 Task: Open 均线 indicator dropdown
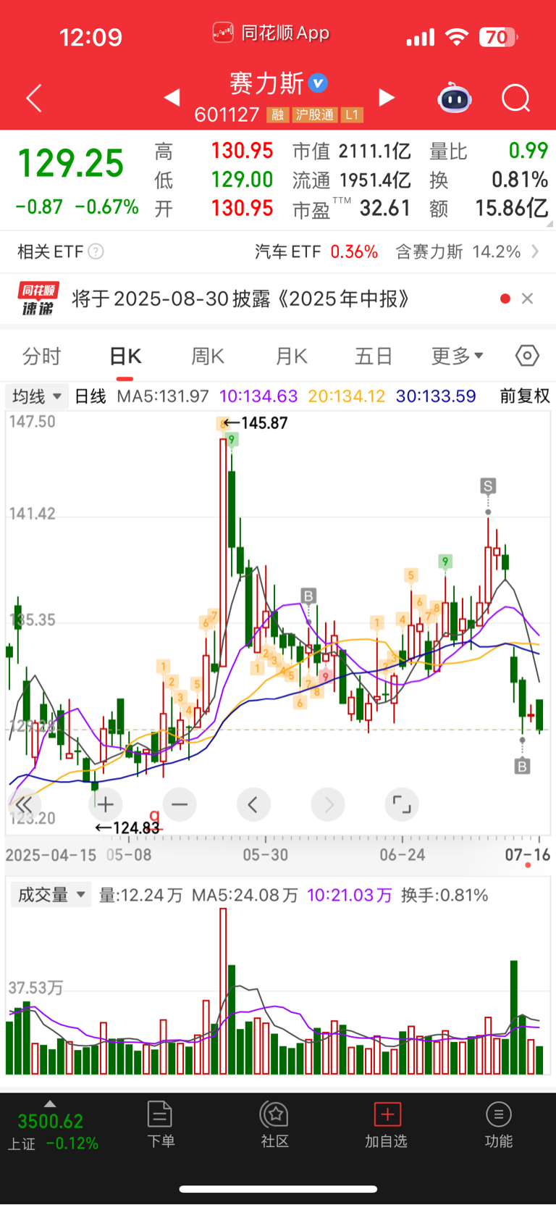[x=37, y=396]
